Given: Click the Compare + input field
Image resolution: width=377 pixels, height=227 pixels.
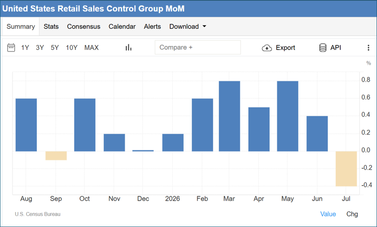Looking at the screenshot, I should point(198,47).
